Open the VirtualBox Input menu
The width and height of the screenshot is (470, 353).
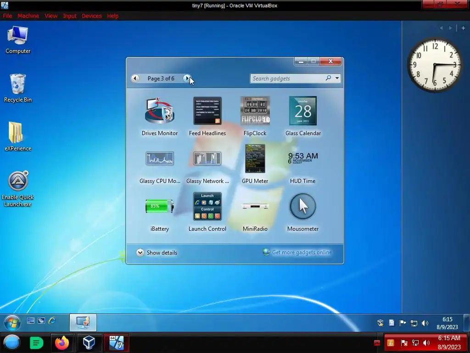click(x=70, y=16)
